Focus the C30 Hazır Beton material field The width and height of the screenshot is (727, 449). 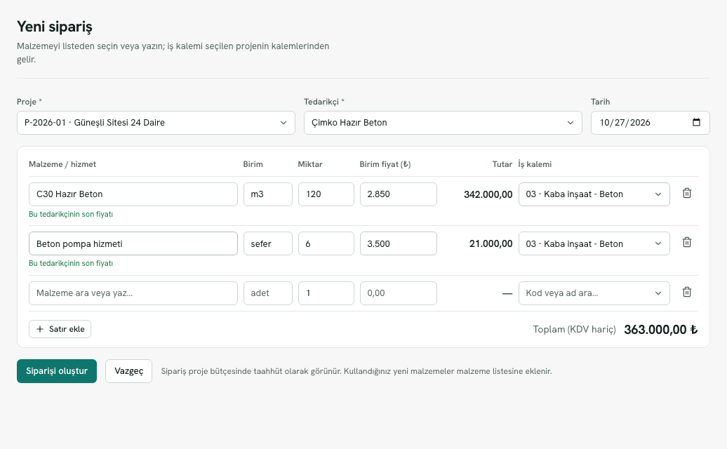coord(133,194)
